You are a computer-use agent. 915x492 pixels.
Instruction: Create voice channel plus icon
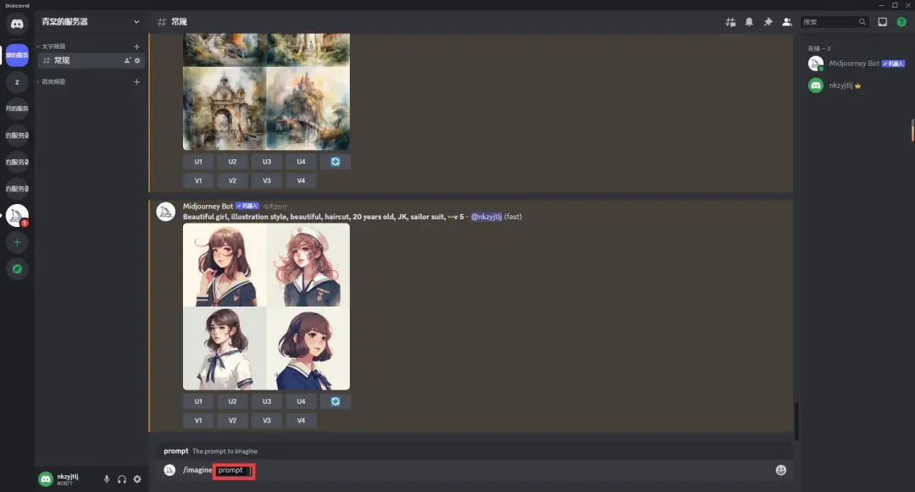[x=136, y=82]
